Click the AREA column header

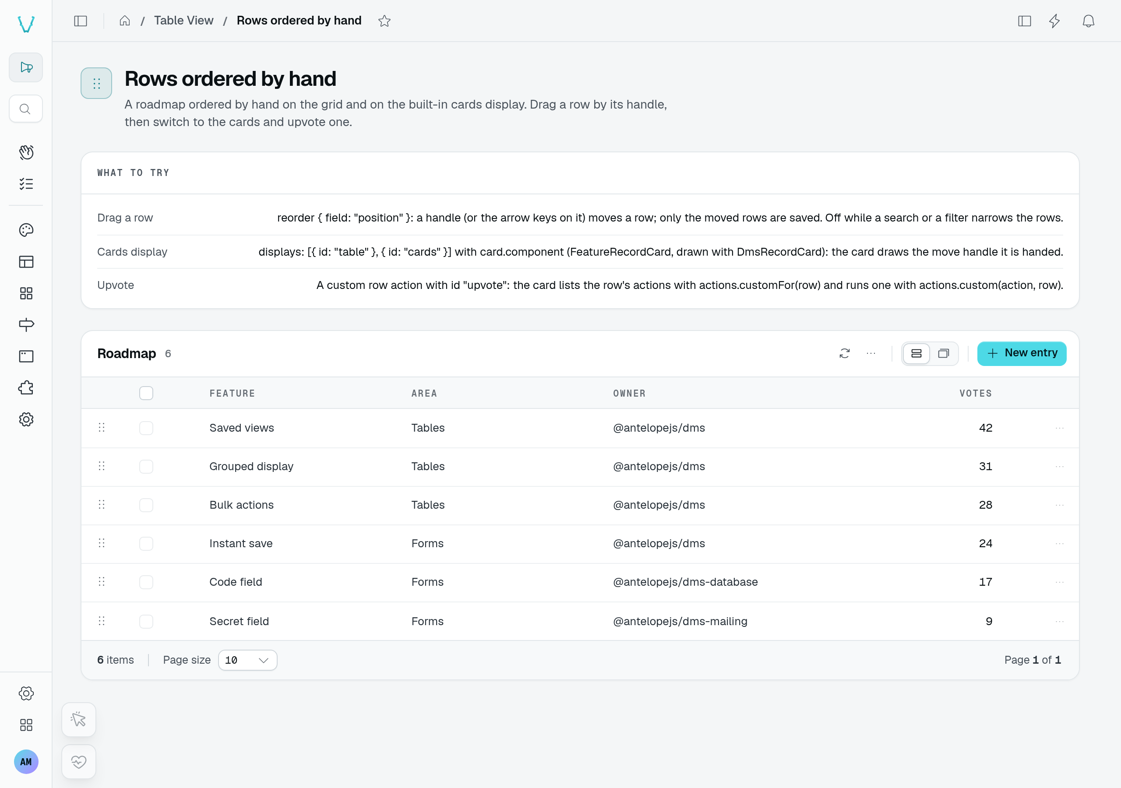tap(424, 394)
